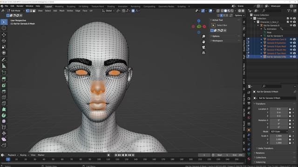This screenshot has height=167, width=298.
Task: Expand the Delta Transform section
Action: pos(265,148)
